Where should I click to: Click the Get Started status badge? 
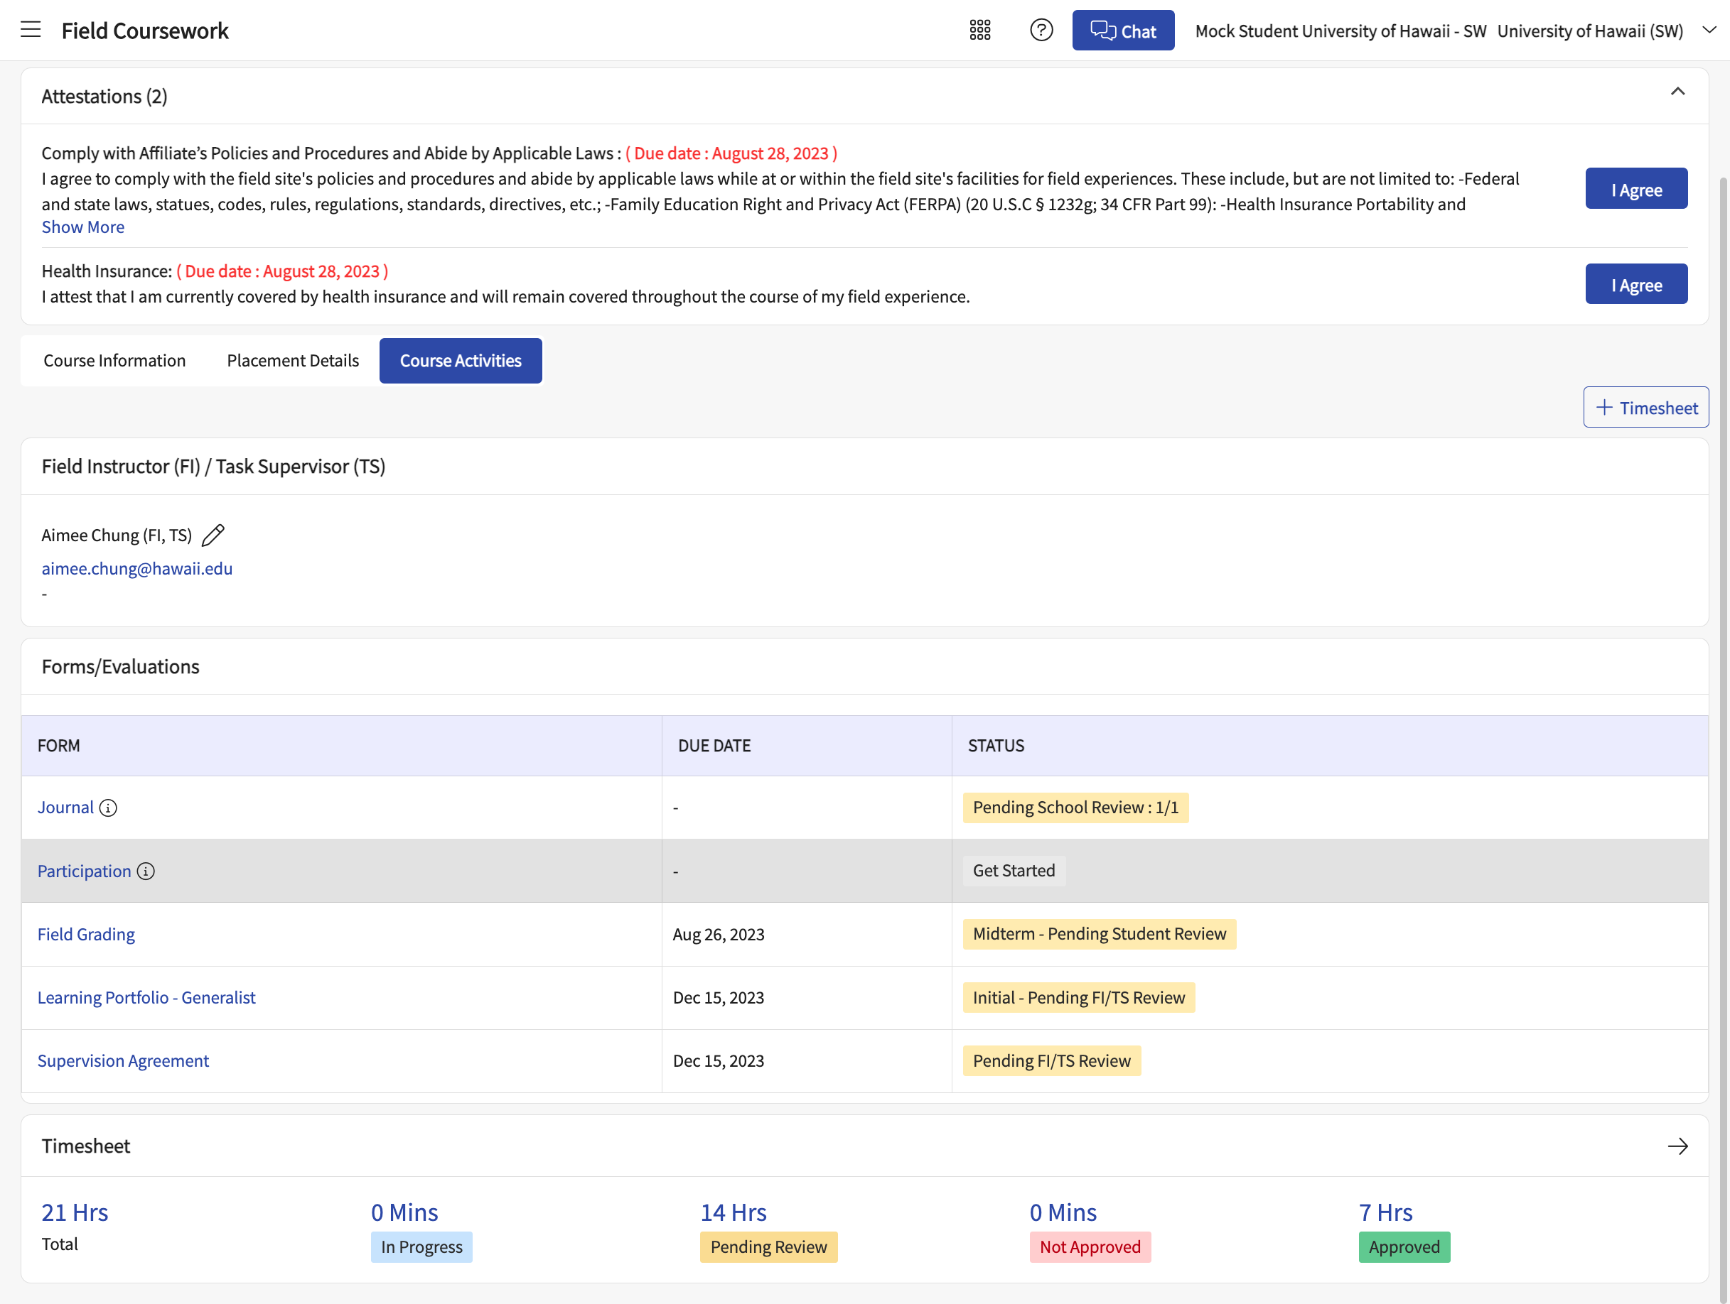(1013, 870)
